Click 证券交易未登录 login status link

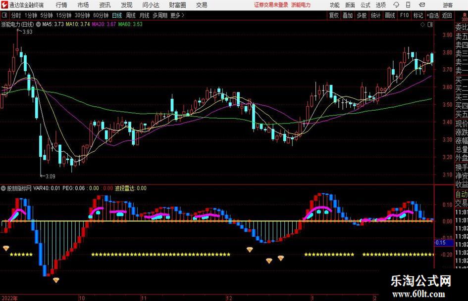pos(271,5)
